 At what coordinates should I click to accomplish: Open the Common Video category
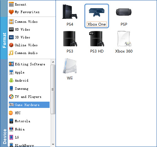26,22
